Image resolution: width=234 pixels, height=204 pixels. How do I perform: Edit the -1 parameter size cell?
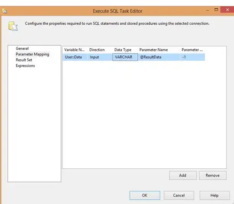click(192, 57)
